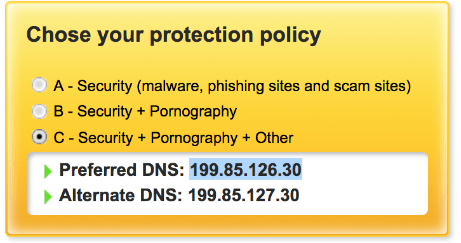The width and height of the screenshot is (461, 243).
Task: Click 'scam sites)' at the end of option A
Action: coord(372,86)
